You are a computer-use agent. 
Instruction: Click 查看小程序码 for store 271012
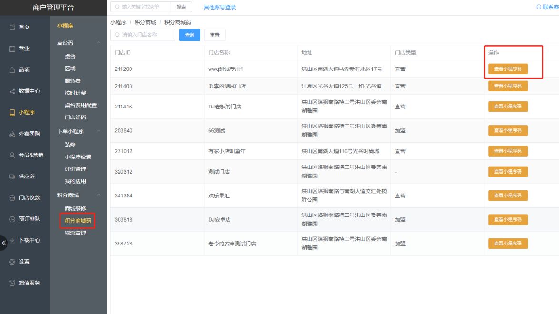pos(508,151)
